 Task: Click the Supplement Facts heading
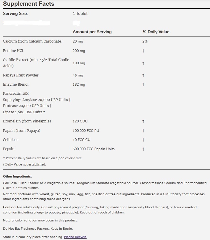click(x=29, y=4)
